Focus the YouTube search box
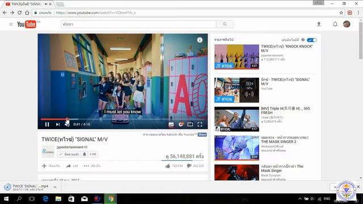 [138, 24]
